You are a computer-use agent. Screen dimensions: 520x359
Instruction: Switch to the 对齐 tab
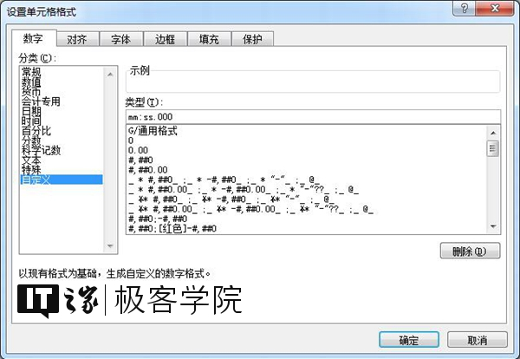tap(76, 39)
